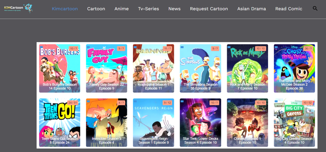The width and height of the screenshot is (326, 152).
Task: Open the Asian Drama link
Action: [251, 9]
